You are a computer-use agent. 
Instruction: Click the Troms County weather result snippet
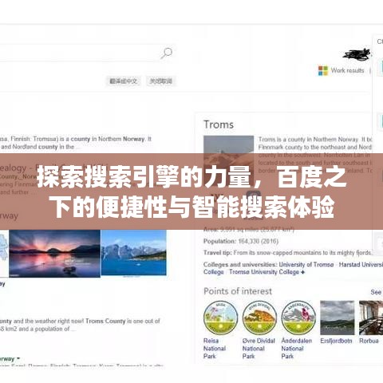80,325
